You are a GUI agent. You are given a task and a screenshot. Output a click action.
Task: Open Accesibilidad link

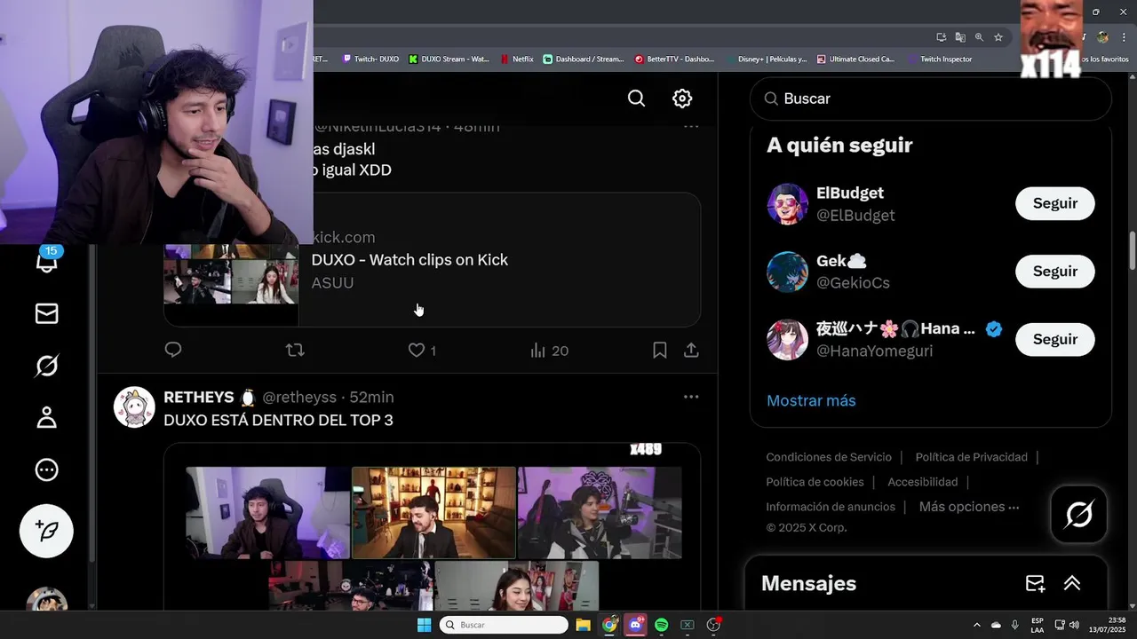(923, 482)
